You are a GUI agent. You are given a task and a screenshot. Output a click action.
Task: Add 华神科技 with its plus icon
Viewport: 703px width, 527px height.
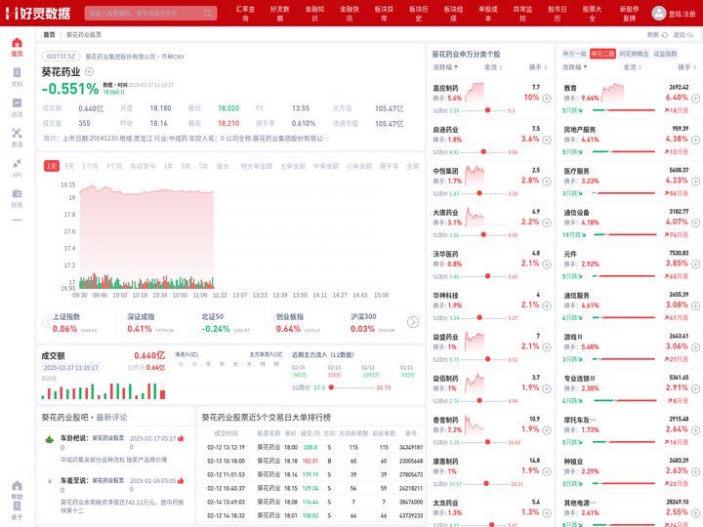(x=547, y=305)
